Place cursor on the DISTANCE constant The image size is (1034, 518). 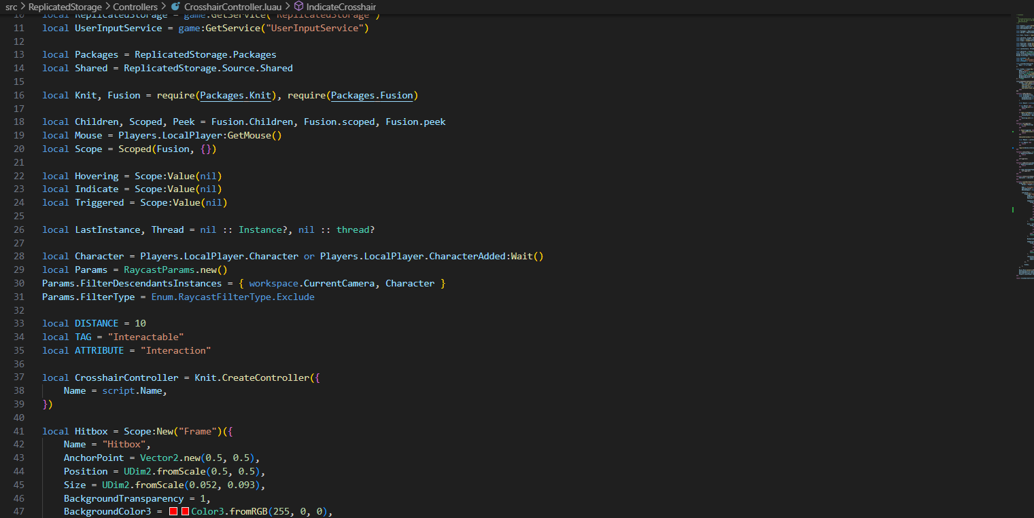(x=97, y=323)
